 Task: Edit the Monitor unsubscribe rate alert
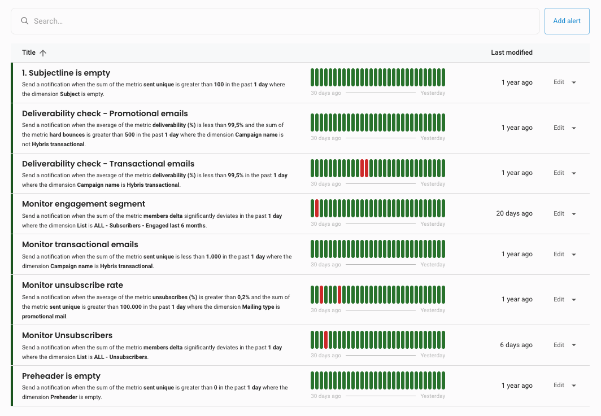coord(559,300)
